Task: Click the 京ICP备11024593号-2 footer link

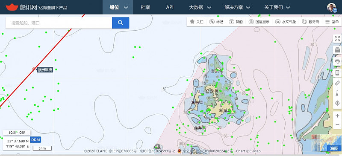Action: tap(157, 151)
